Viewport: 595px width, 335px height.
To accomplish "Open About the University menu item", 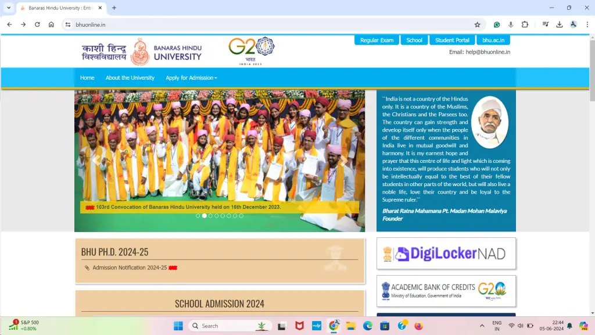I will click(x=130, y=77).
